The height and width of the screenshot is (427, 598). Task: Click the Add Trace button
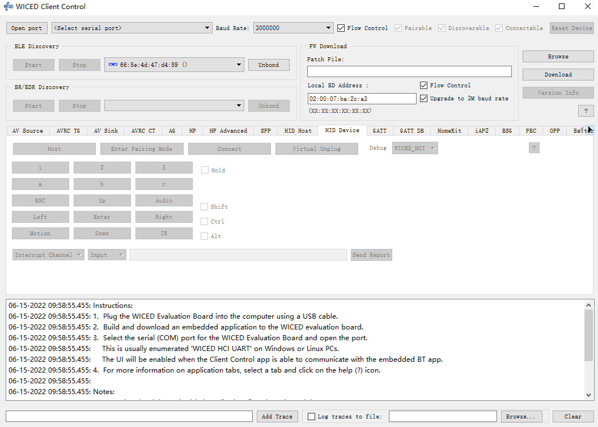tap(277, 416)
